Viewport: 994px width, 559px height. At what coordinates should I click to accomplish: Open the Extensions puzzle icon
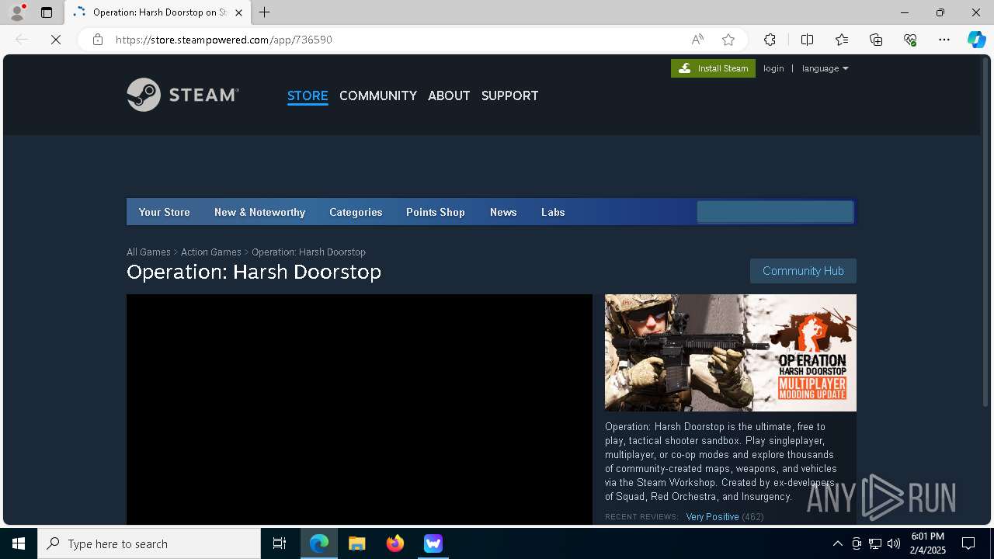click(770, 40)
